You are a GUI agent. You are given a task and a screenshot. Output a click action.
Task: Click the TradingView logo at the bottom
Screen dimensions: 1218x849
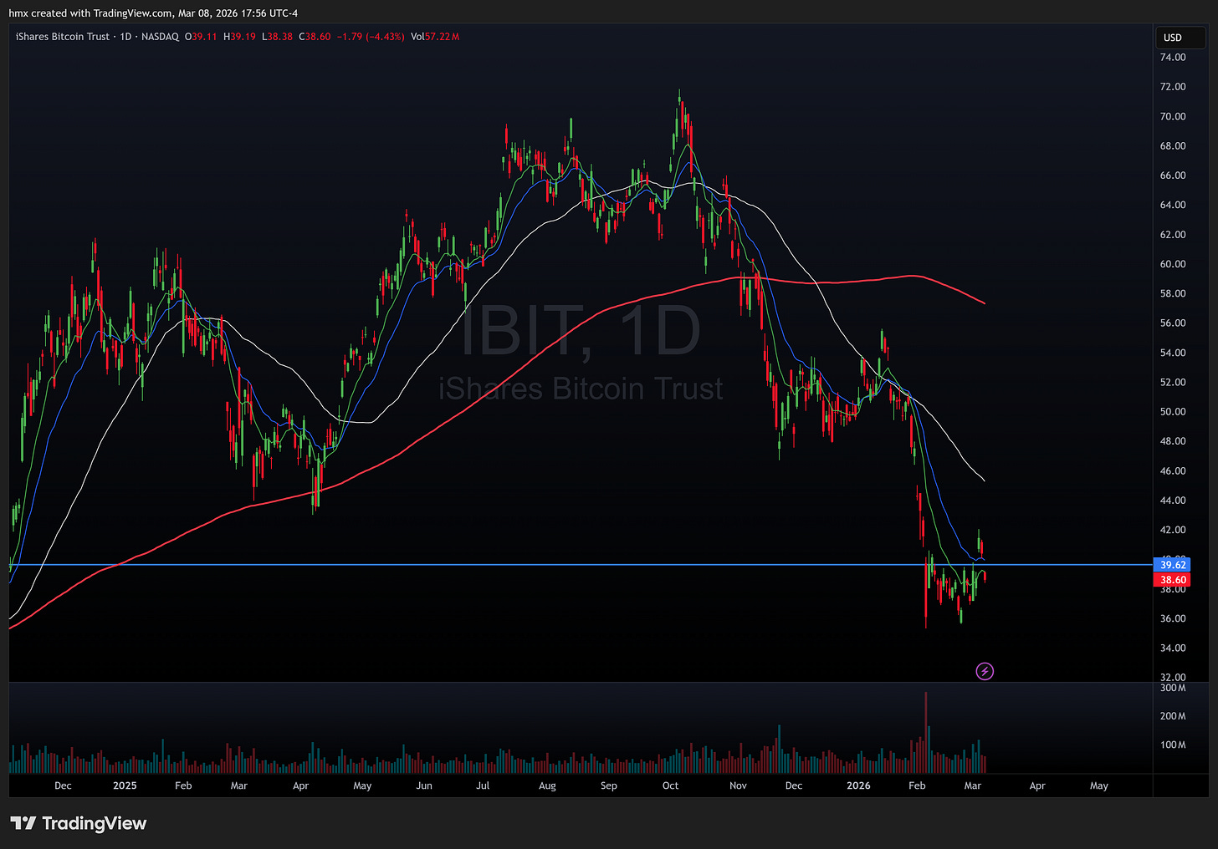click(x=79, y=823)
